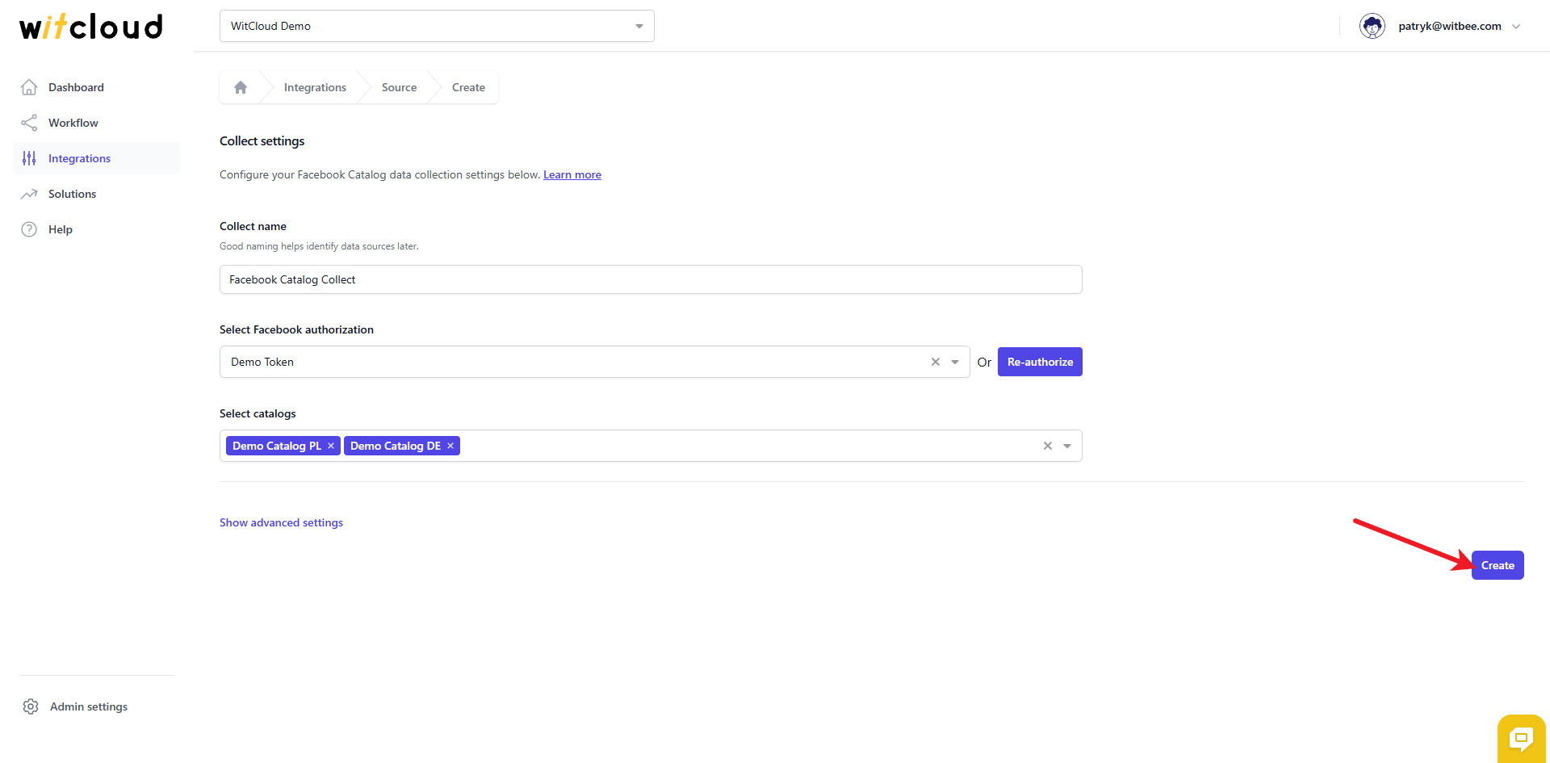Open the WitCloud Demo project dropdown
This screenshot has width=1550, height=763.
[437, 26]
